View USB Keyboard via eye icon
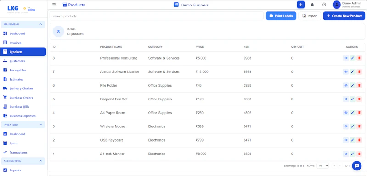Screen dimensions: 367x176 tap(346, 140)
